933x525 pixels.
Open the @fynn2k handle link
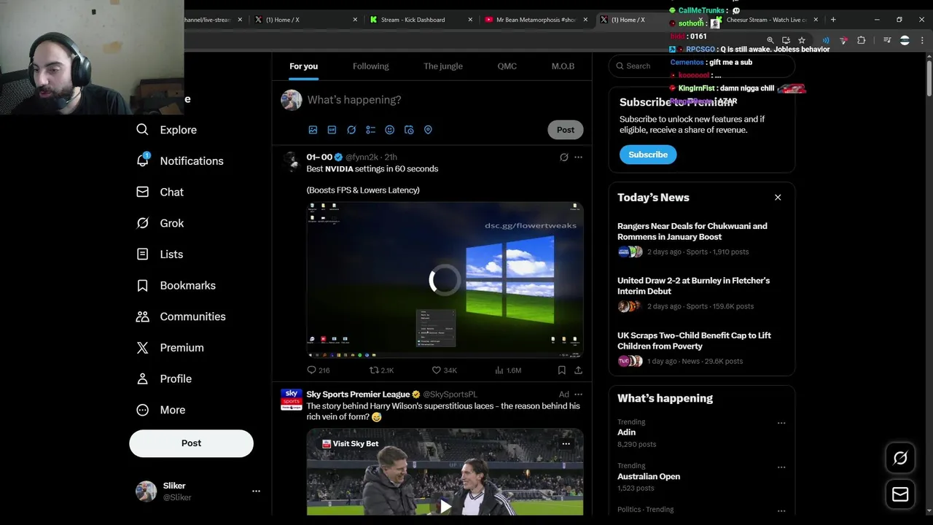click(362, 157)
